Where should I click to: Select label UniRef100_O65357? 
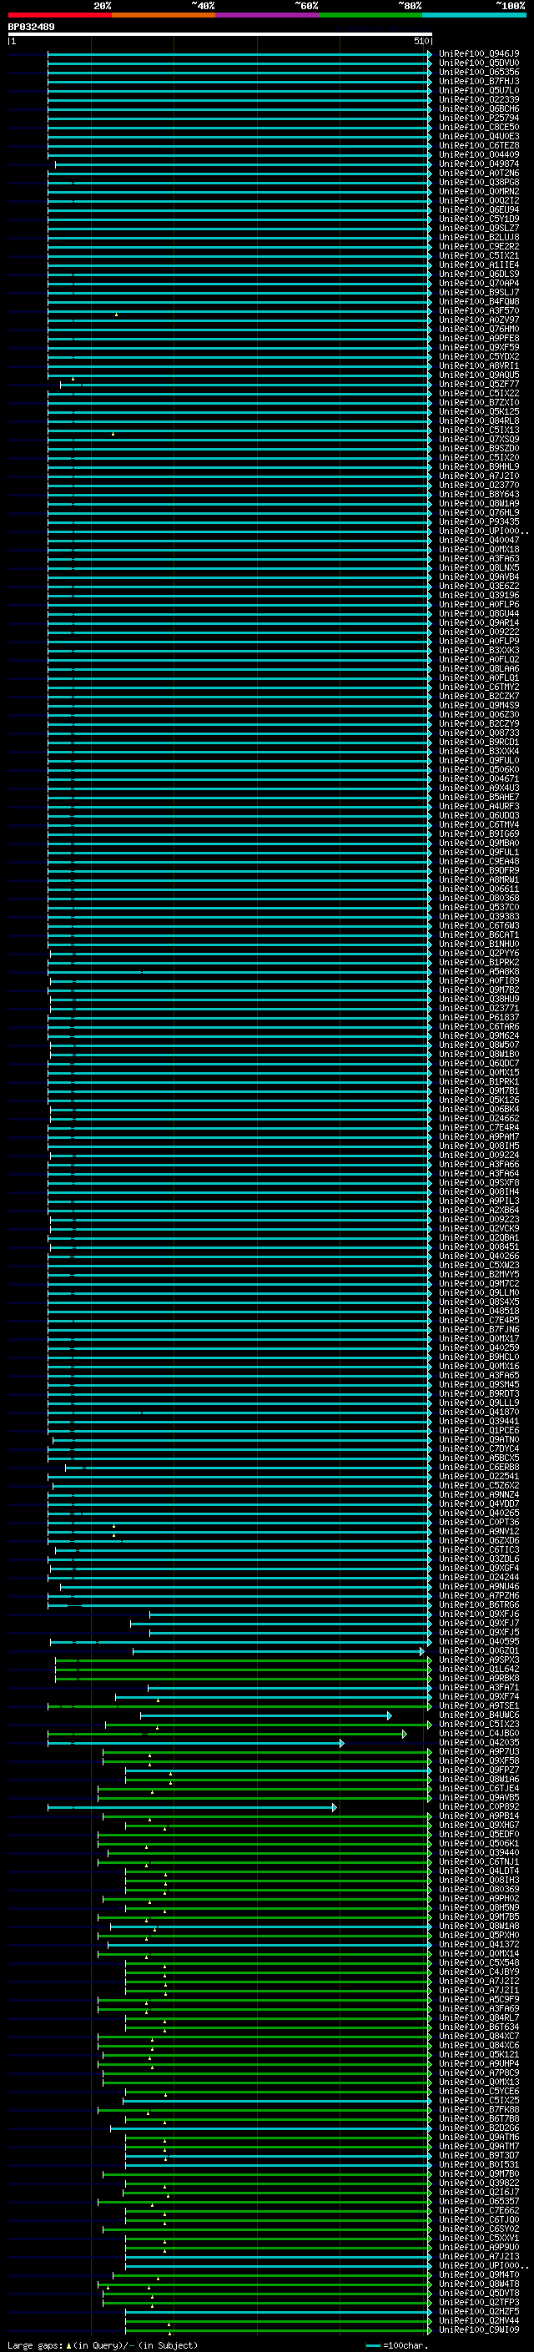coord(479,2201)
